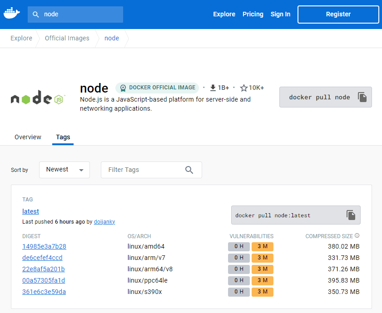This screenshot has height=313, width=382.
Task: Select the Tags tab
Action: click(x=63, y=137)
